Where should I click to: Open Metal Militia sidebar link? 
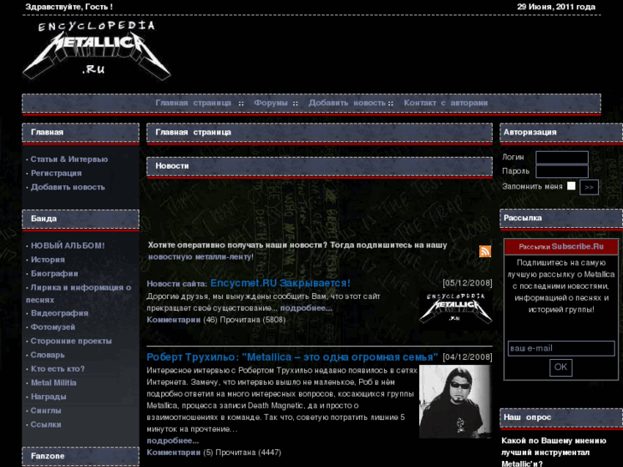click(x=54, y=383)
